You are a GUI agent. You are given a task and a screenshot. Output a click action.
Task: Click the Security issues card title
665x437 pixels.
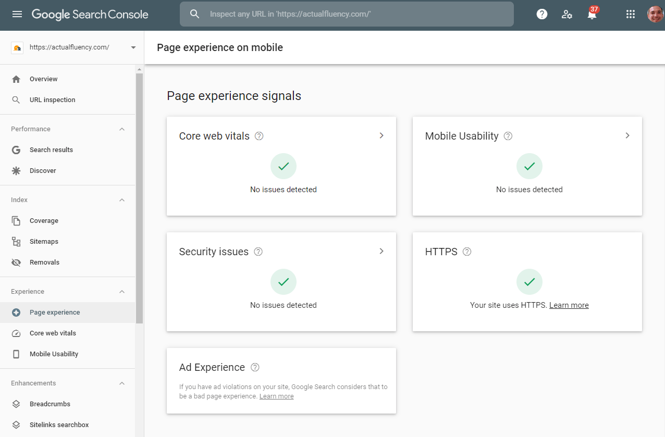point(214,252)
